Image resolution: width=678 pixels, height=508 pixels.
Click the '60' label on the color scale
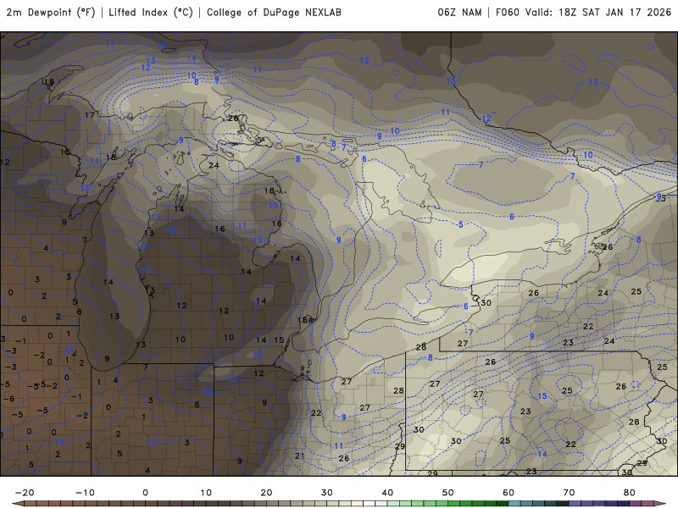tap(508, 493)
